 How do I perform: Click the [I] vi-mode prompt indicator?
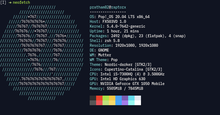click(x=3, y=2)
